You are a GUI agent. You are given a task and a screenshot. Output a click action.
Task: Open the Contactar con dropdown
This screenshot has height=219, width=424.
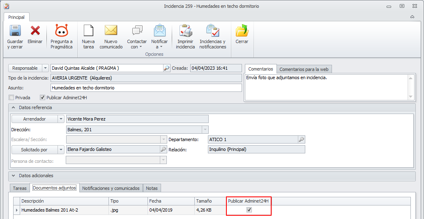point(137,36)
